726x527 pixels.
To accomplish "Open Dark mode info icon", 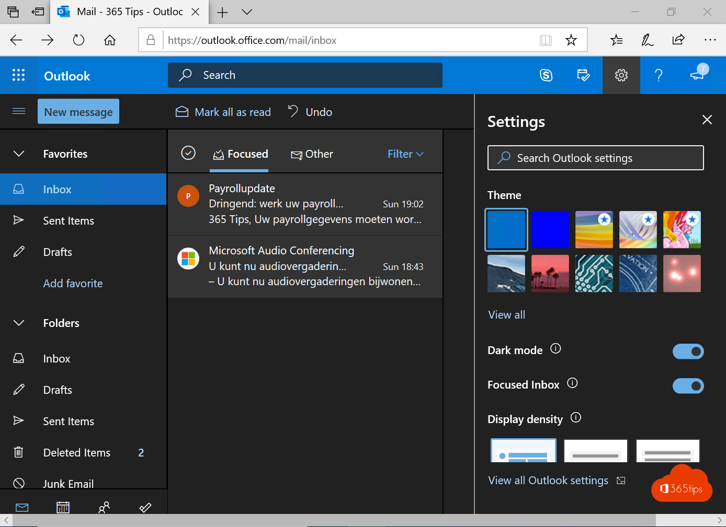I will point(555,348).
